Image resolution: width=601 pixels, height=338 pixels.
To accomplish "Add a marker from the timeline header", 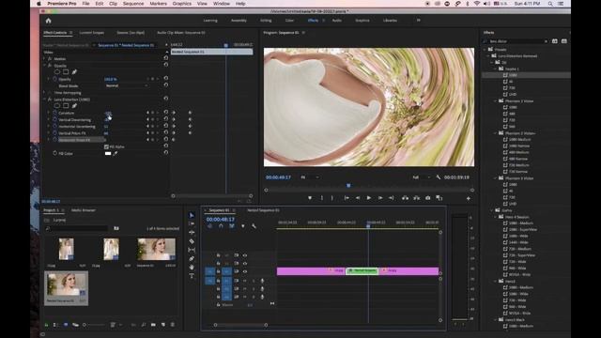I will coord(242,226).
